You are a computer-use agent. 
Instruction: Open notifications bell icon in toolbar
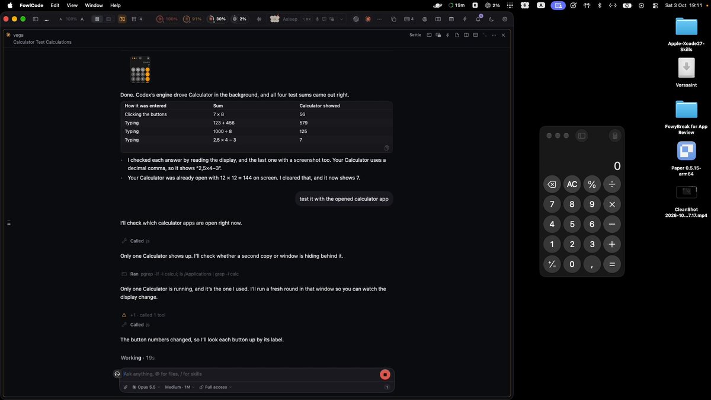coord(478,19)
